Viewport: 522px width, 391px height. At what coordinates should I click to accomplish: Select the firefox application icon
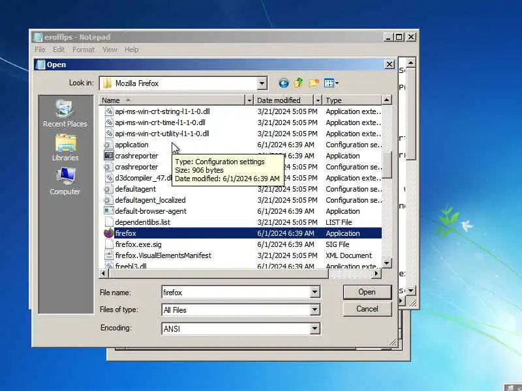pyautogui.click(x=108, y=233)
